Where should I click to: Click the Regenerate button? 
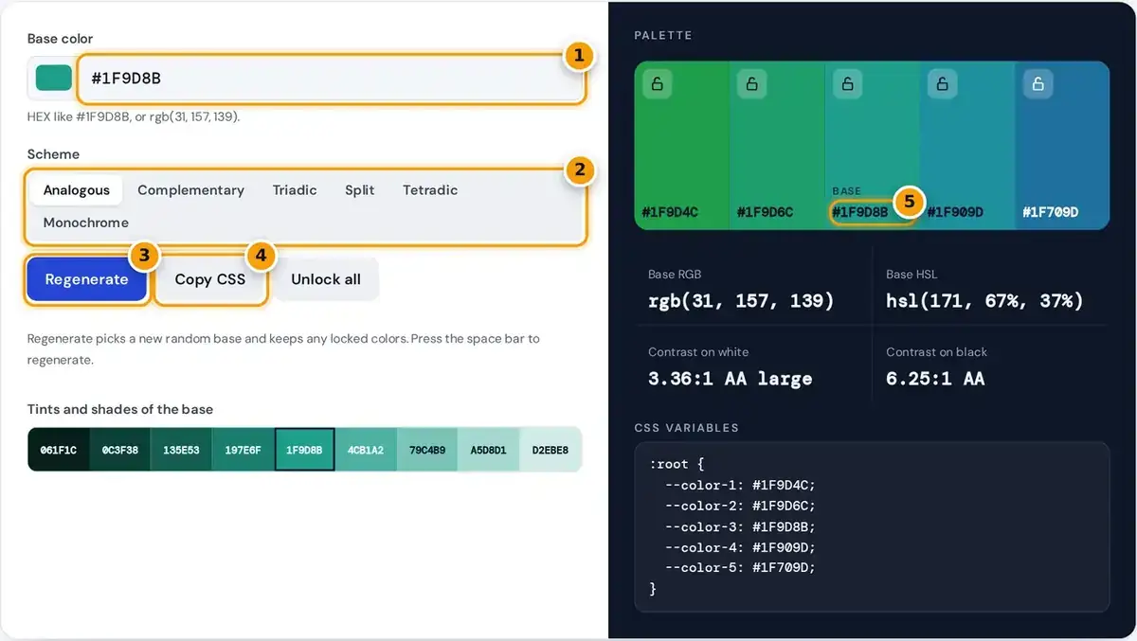point(86,279)
